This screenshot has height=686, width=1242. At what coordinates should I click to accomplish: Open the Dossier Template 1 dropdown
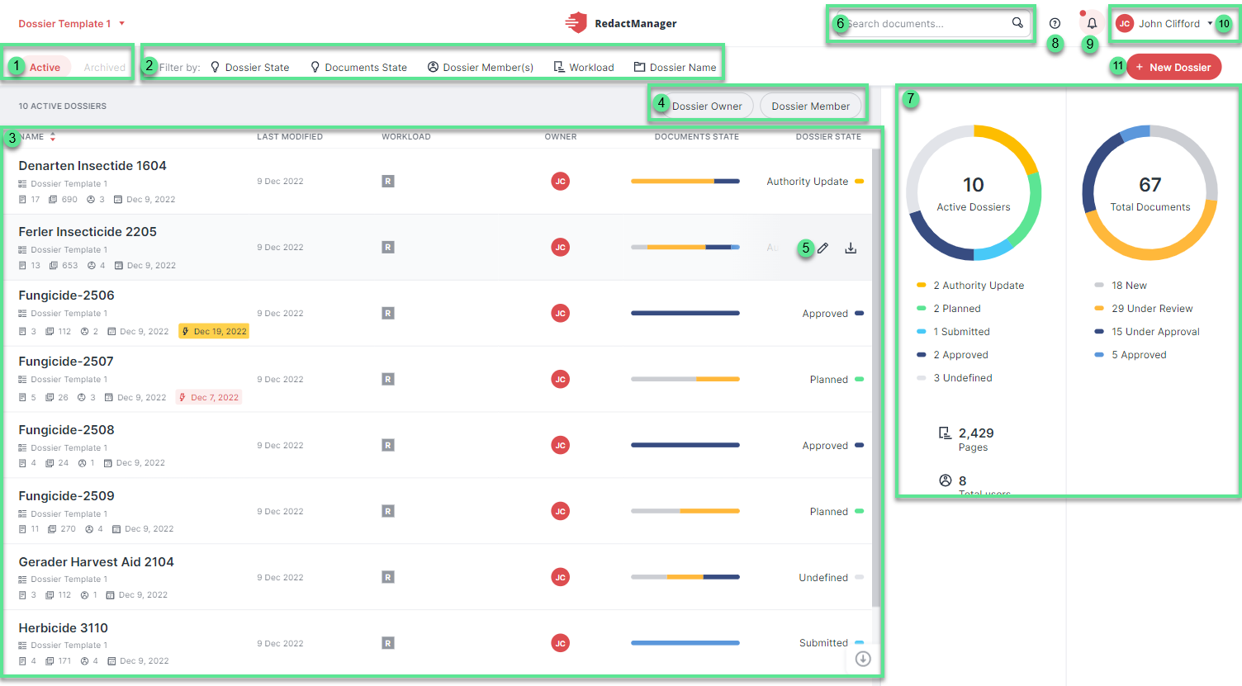pos(72,24)
